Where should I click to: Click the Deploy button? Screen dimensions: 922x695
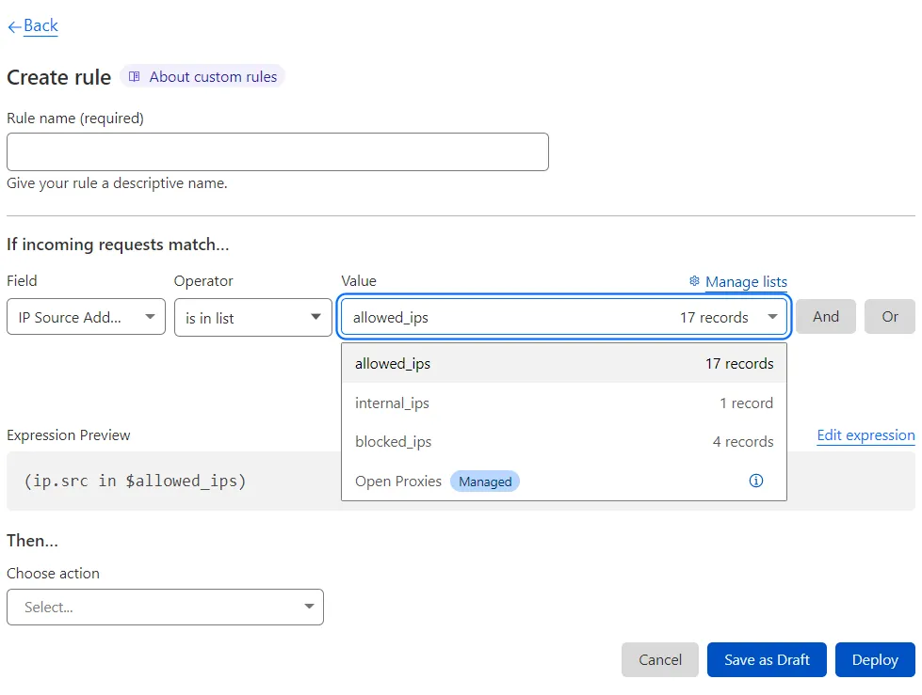click(874, 659)
